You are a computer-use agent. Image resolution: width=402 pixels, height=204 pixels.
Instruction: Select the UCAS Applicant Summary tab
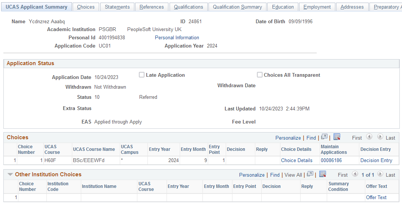(36, 7)
